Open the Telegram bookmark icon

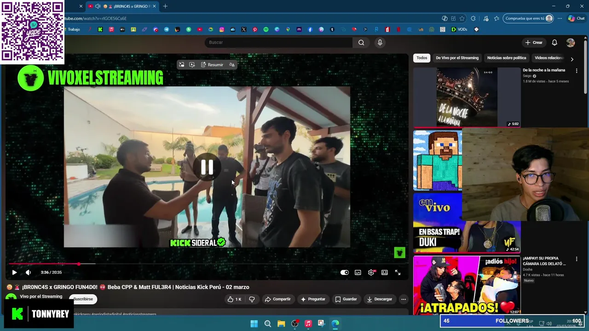point(166,29)
